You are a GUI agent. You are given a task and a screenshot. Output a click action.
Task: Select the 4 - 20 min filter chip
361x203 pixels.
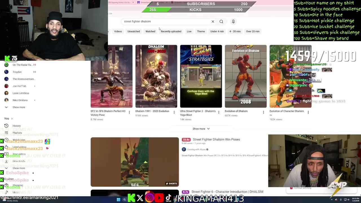click(235, 31)
